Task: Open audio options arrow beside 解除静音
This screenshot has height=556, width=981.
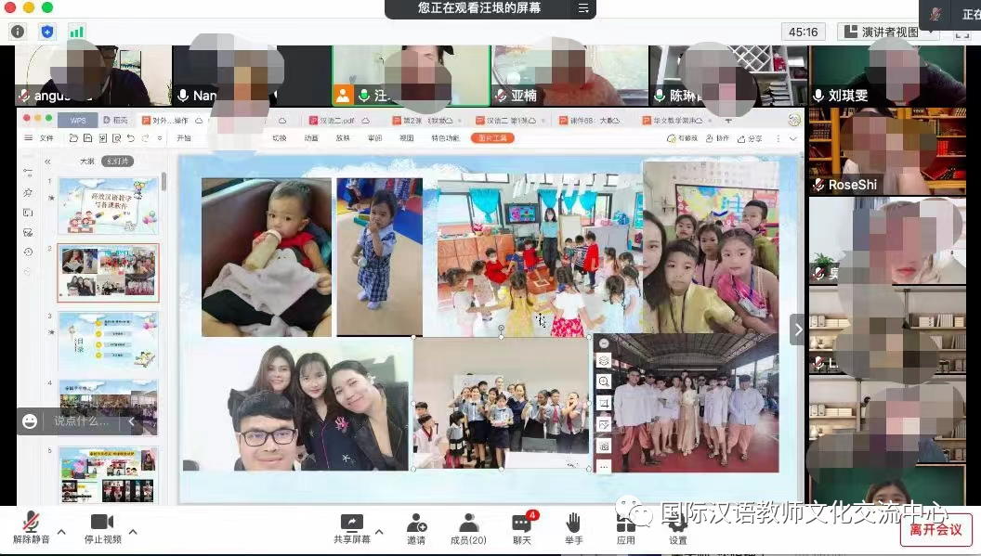Action: [61, 532]
